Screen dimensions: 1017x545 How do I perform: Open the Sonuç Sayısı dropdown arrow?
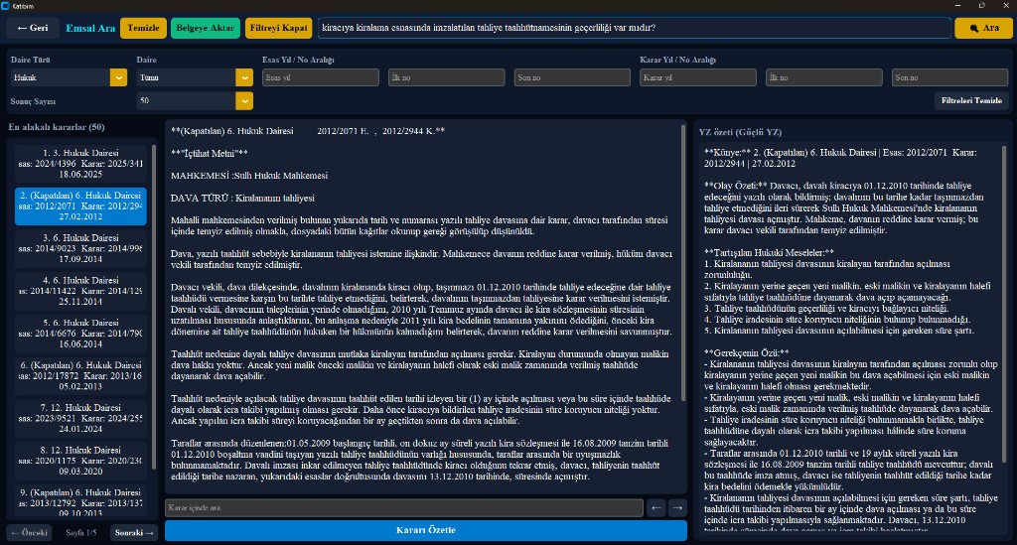tap(244, 101)
